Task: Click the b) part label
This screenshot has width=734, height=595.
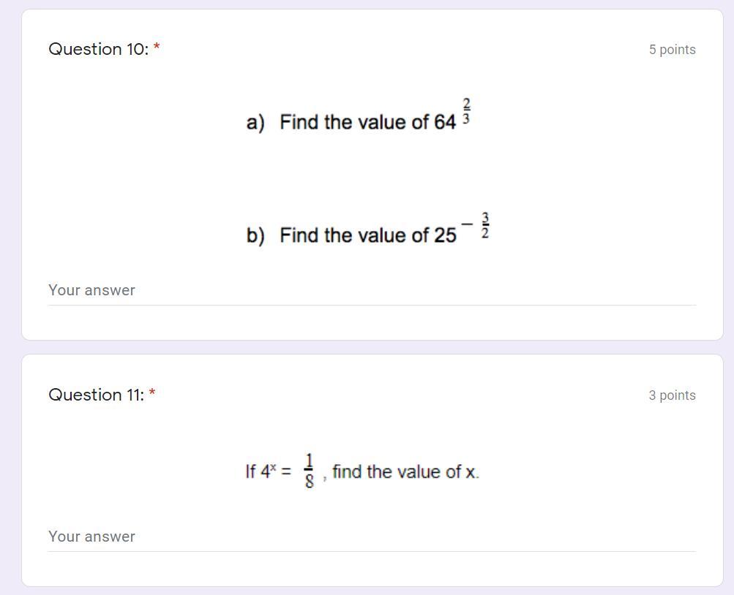Action: pyautogui.click(x=255, y=235)
